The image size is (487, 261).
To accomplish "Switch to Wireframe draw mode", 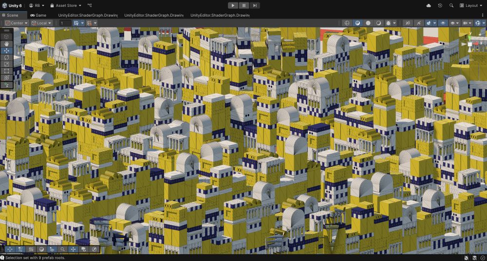I will coord(347,23).
